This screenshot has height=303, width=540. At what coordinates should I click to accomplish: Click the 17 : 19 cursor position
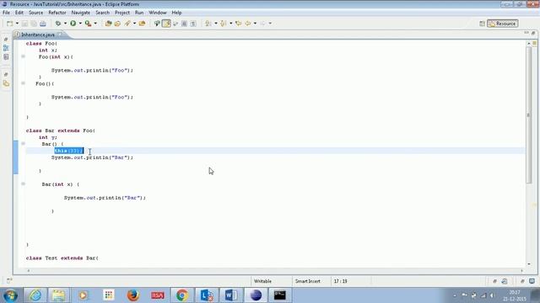[340, 281]
